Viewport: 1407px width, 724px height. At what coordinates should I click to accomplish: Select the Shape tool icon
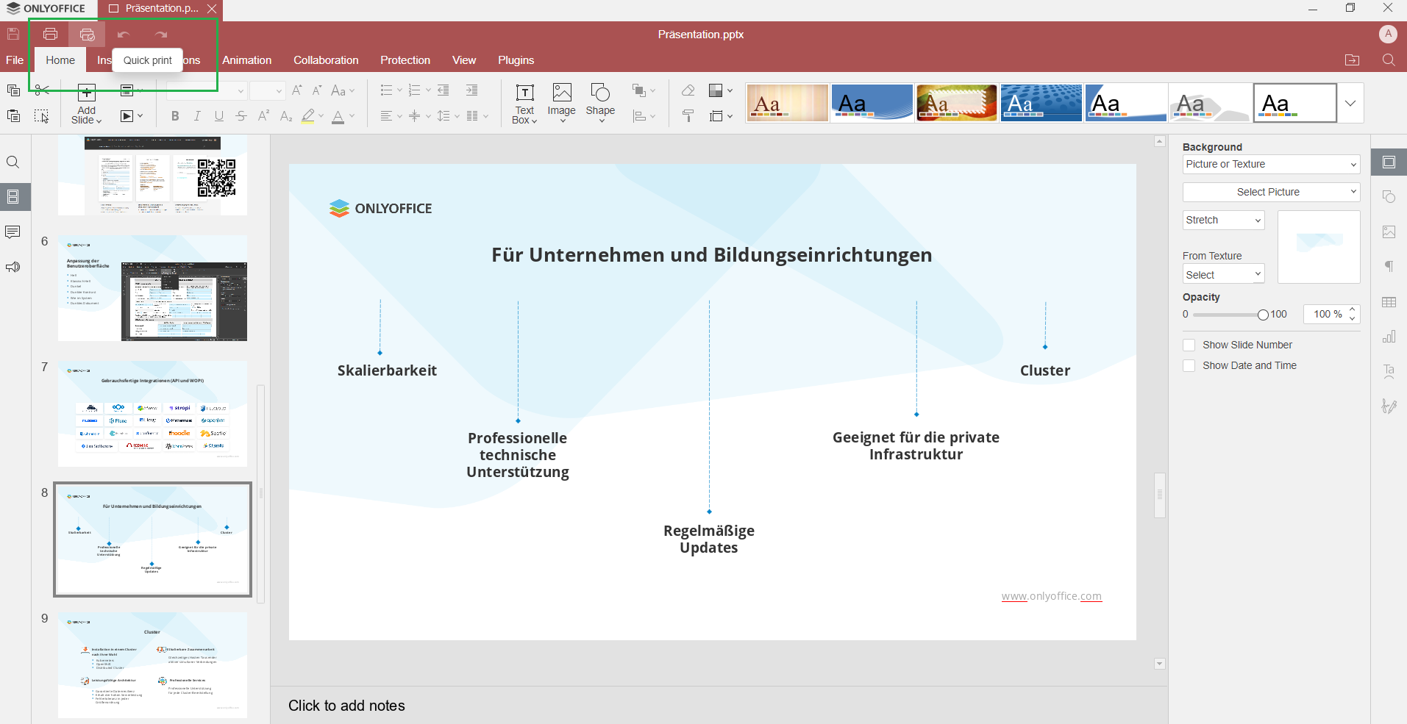point(600,93)
